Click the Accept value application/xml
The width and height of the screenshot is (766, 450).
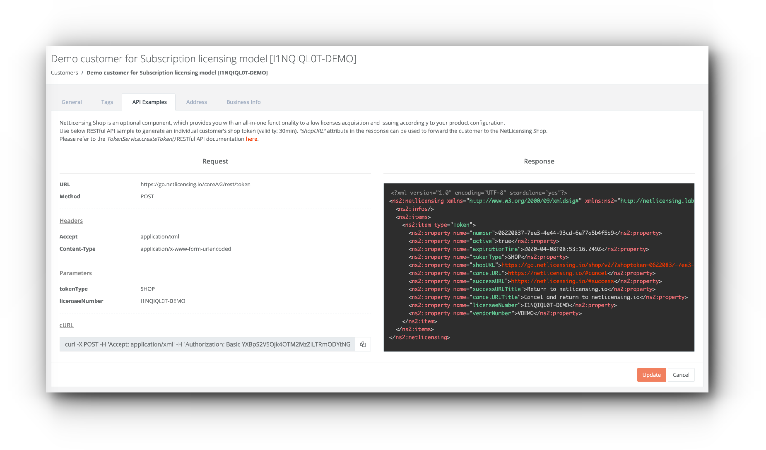pyautogui.click(x=160, y=236)
